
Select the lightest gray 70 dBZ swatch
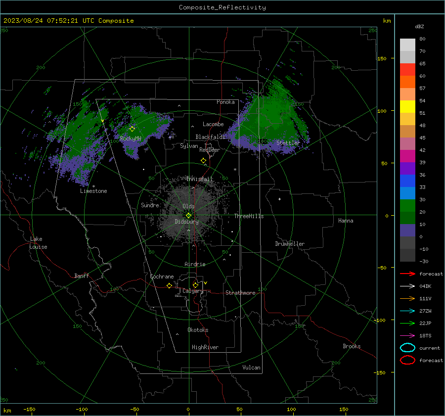(407, 45)
